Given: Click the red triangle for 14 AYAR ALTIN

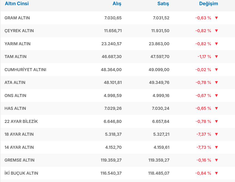Looking at the screenshot, I should [216, 147].
